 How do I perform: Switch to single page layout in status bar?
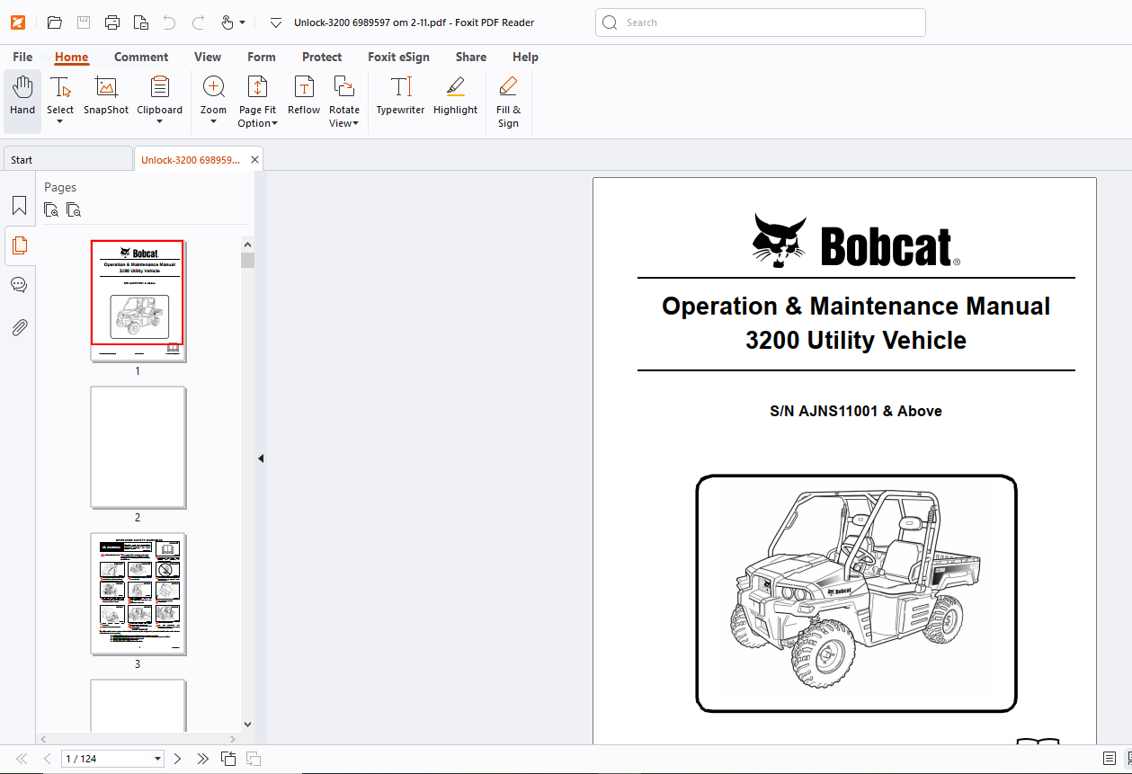[x=1110, y=759]
